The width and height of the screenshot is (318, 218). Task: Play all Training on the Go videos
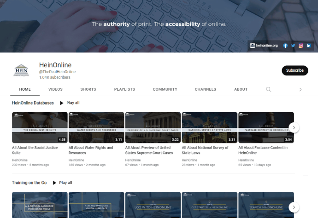point(62,183)
